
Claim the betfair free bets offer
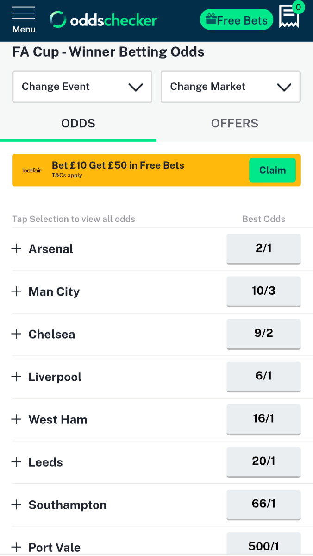pyautogui.click(x=272, y=170)
